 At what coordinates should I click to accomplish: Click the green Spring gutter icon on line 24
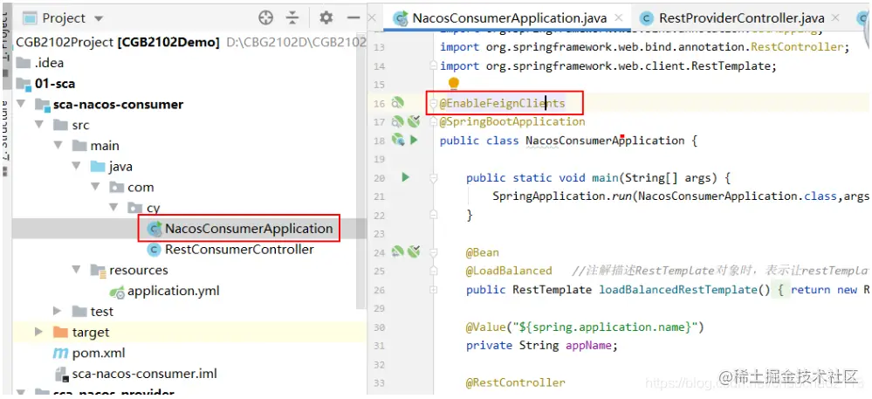[413, 252]
